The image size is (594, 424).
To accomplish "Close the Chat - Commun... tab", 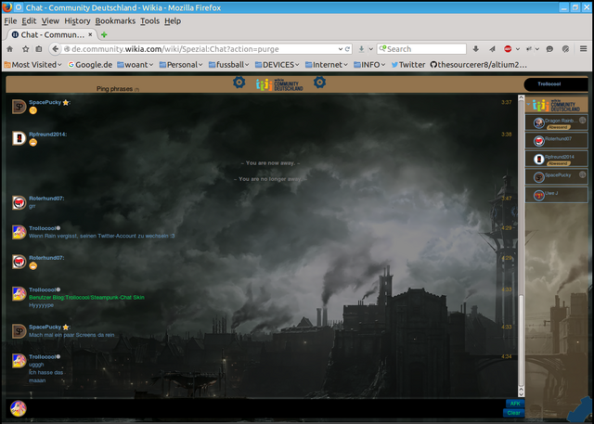I will click(90, 34).
